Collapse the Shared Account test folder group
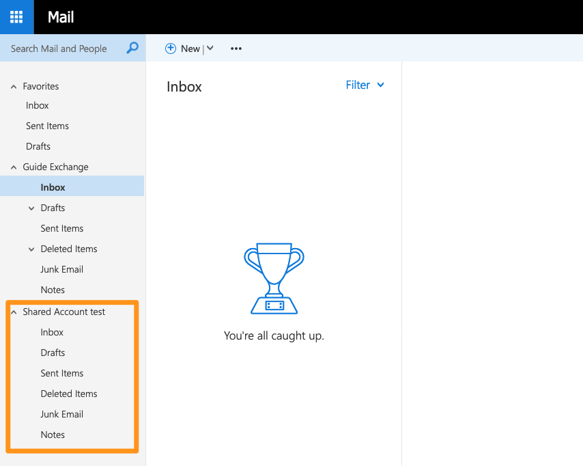583x466 pixels. (x=14, y=312)
